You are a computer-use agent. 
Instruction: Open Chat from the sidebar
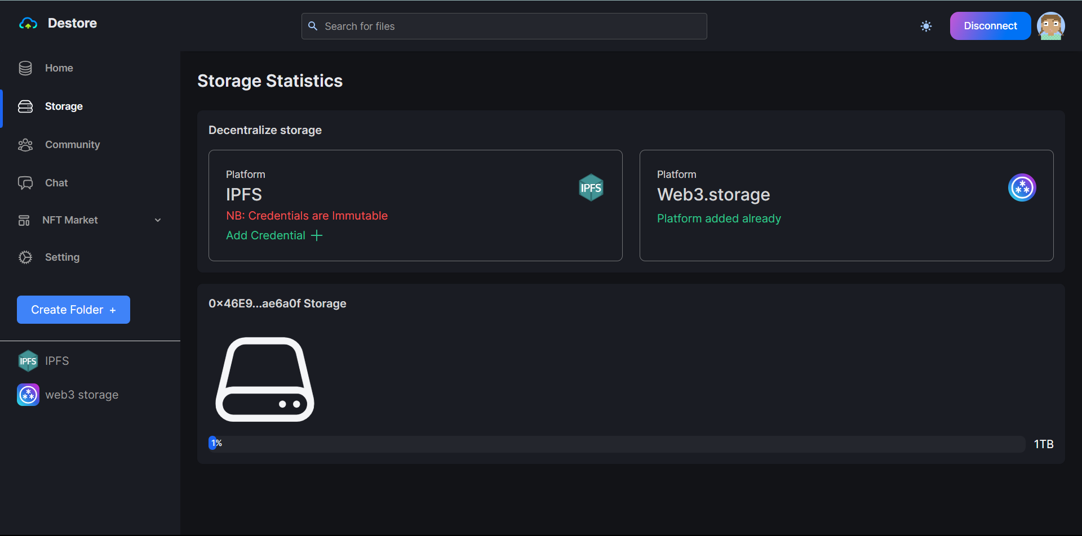[x=56, y=183]
